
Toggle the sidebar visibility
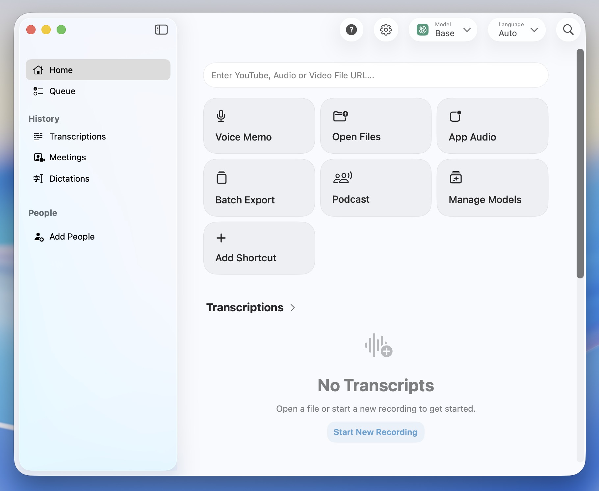(x=161, y=30)
